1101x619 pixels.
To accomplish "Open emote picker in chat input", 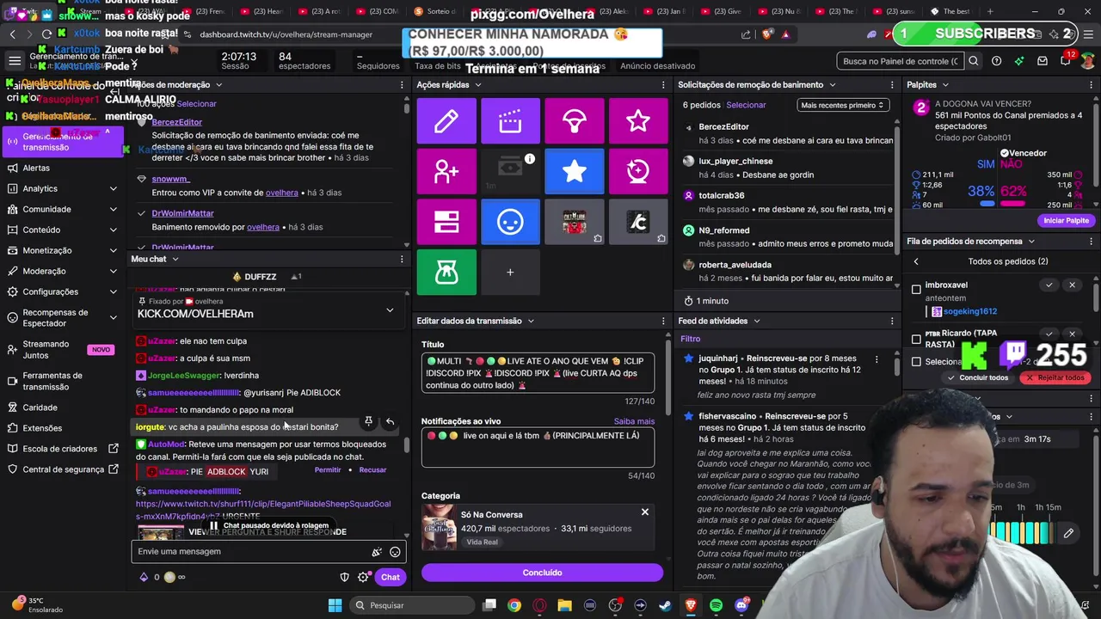I will point(395,552).
